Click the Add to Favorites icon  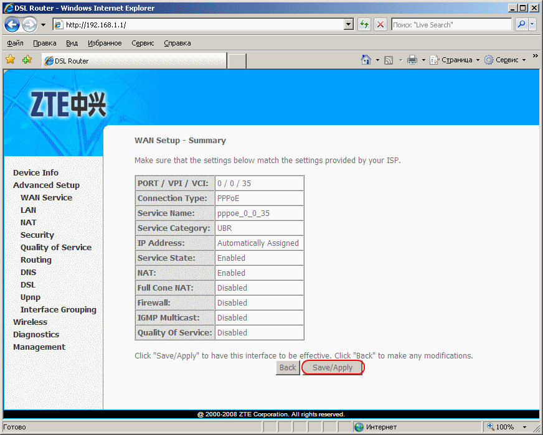(x=27, y=60)
